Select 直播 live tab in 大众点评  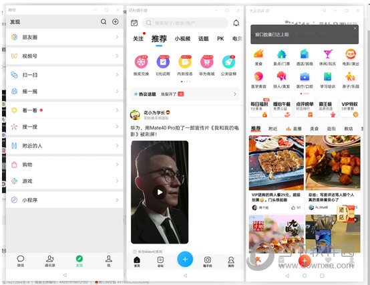294,128
